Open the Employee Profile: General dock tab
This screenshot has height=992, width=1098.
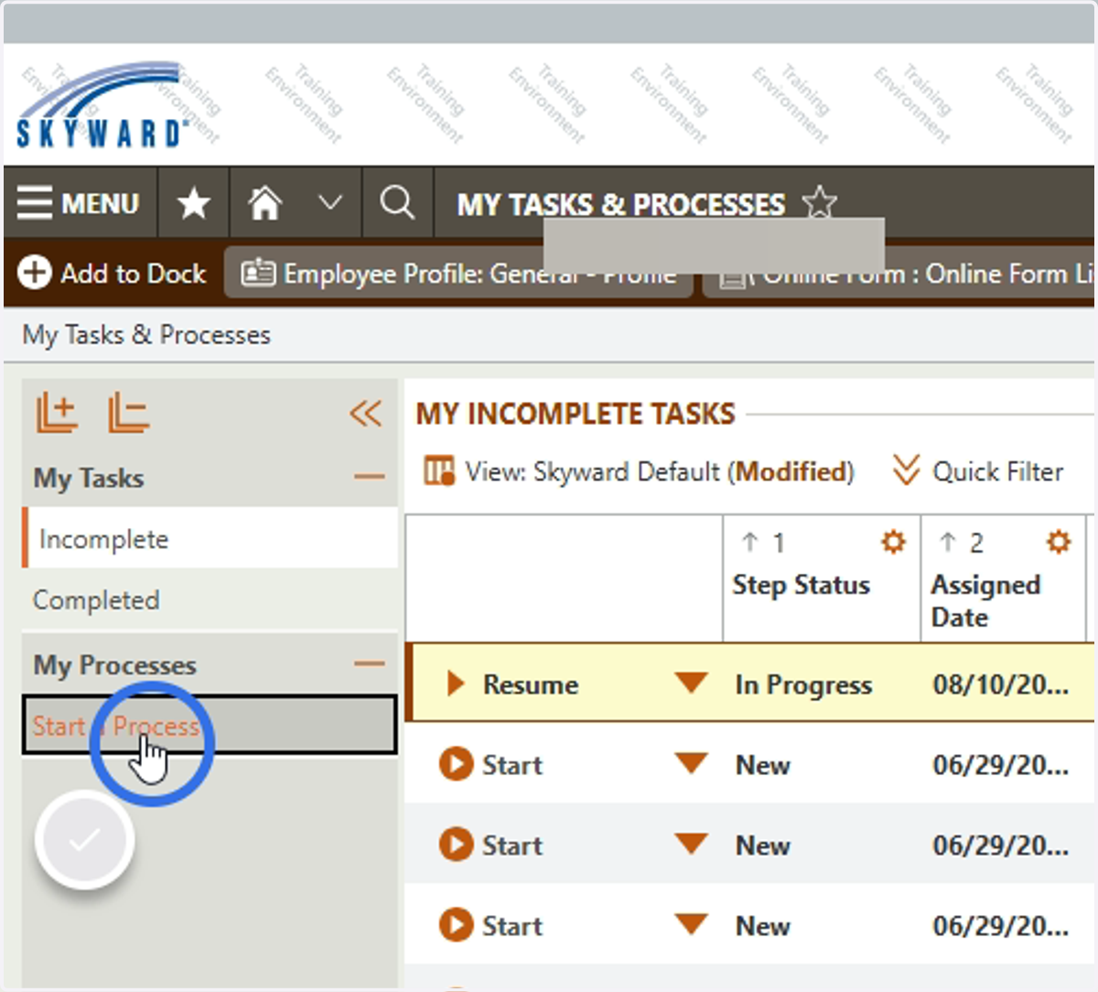459,274
